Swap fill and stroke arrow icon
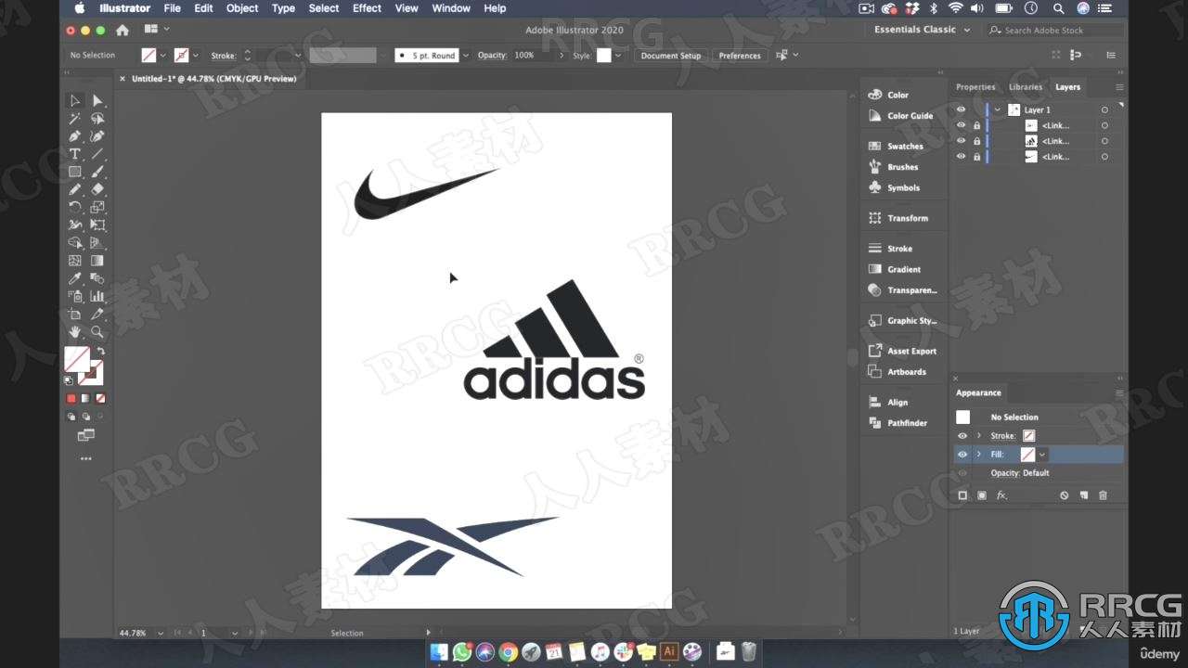 (x=100, y=352)
